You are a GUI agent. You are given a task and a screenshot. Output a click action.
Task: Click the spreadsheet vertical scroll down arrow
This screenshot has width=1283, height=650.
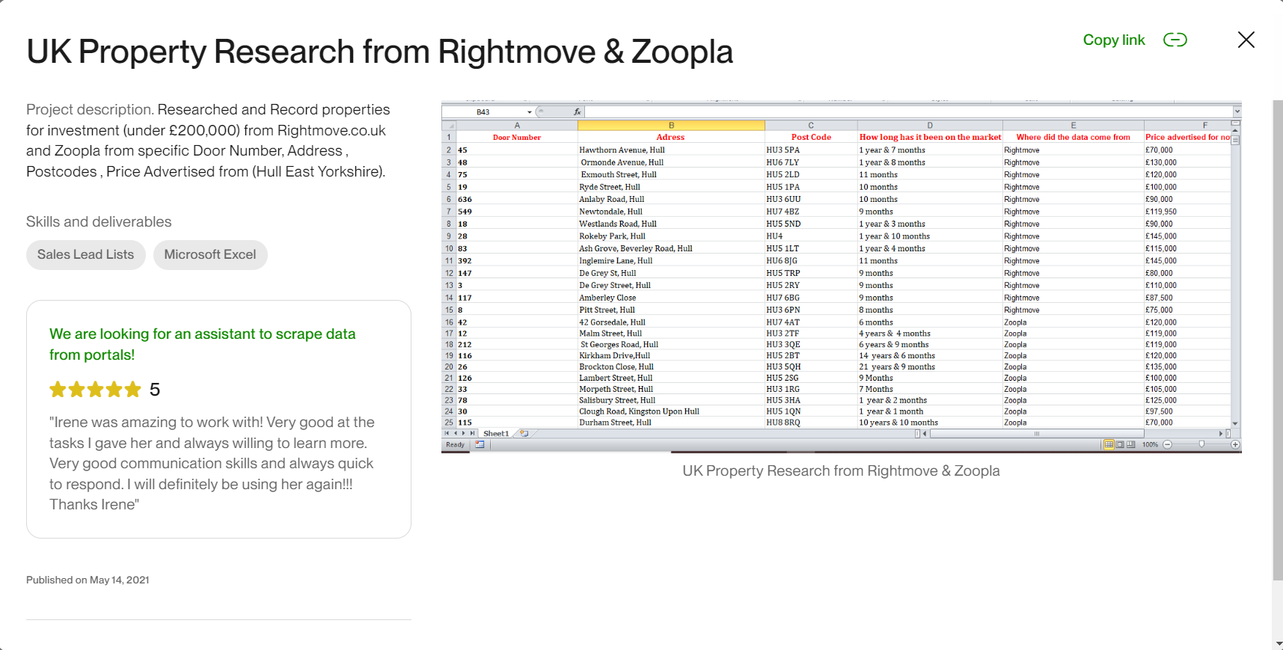1235,423
